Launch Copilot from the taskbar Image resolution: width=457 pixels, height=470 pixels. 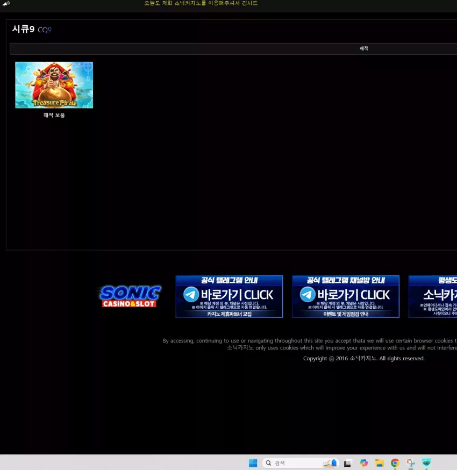pyautogui.click(x=364, y=463)
